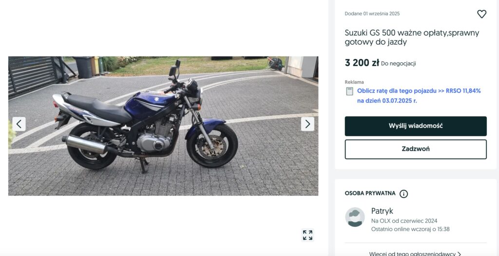Show the previous motorcycle photo
The width and height of the screenshot is (499, 256).
[x=19, y=124]
